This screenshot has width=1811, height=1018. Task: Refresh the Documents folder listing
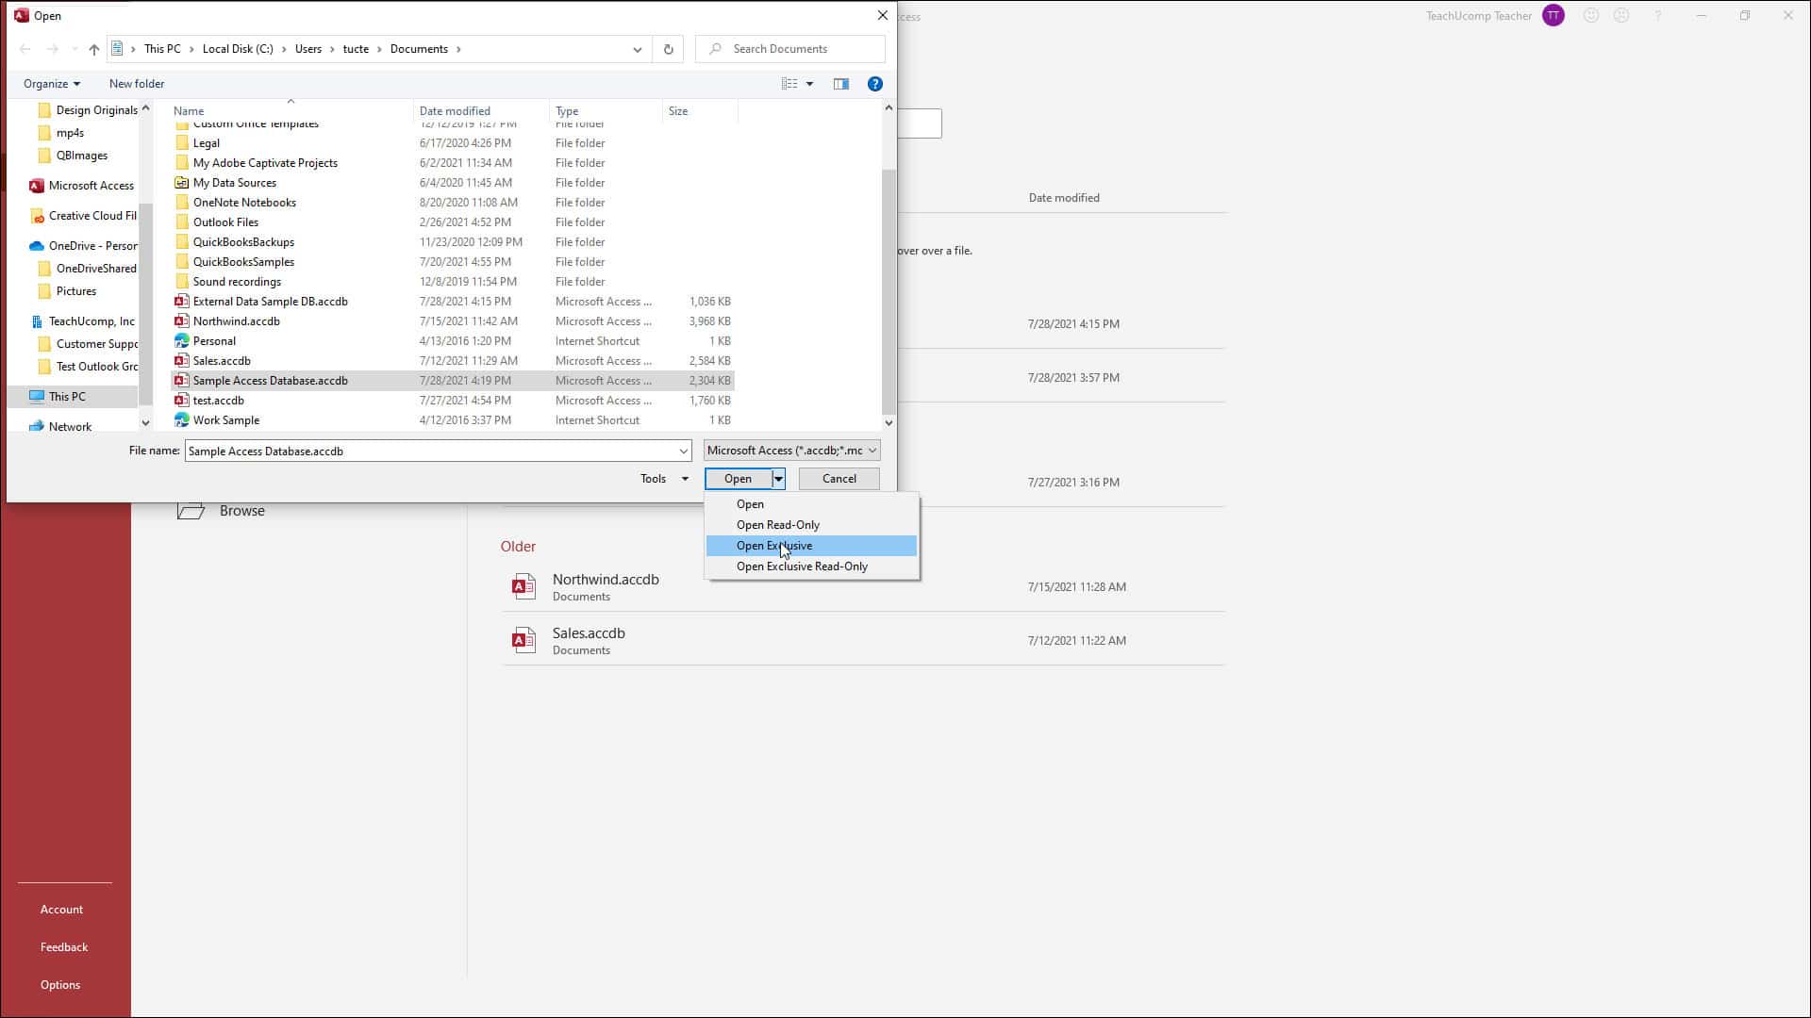(669, 49)
